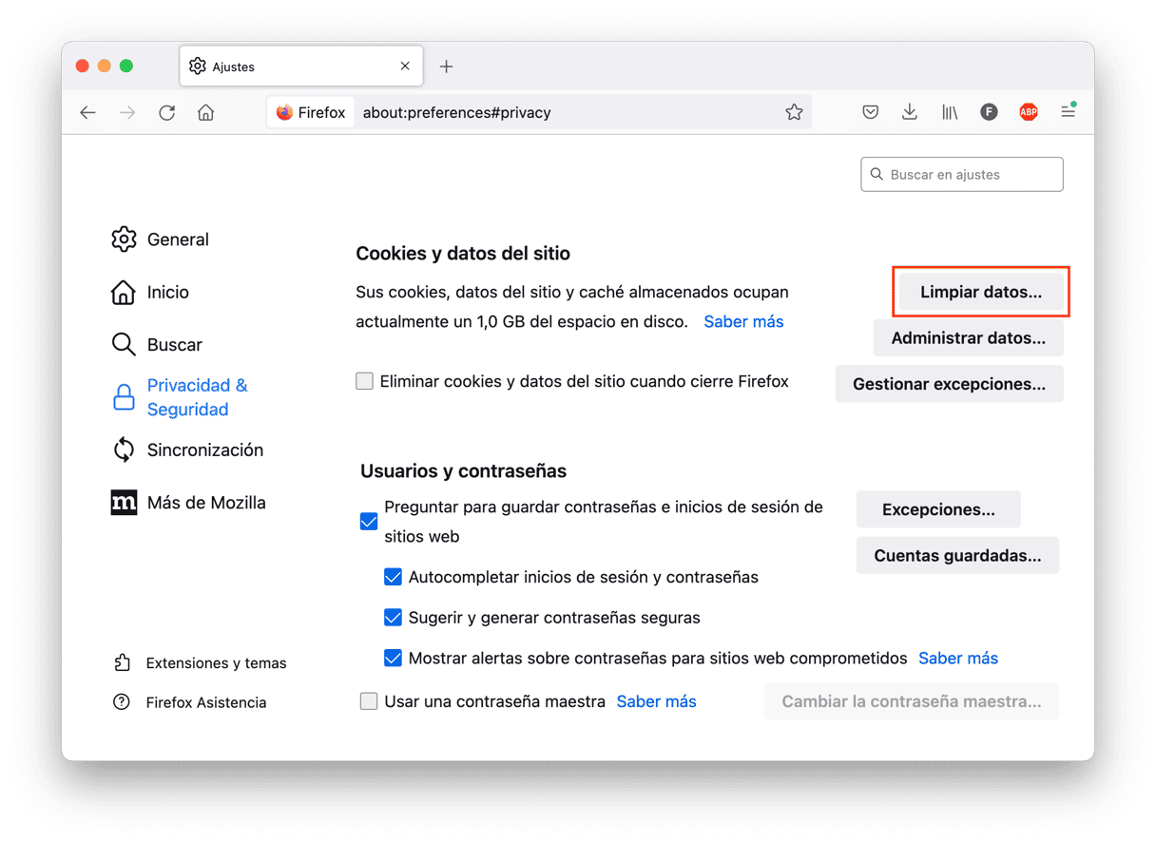Click the Firefox identity icon in address bar

coord(310,112)
